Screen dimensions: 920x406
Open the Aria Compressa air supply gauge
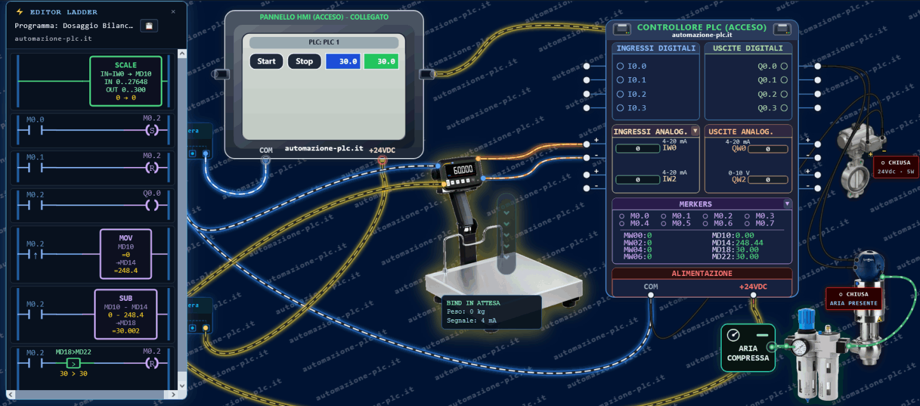click(x=748, y=347)
